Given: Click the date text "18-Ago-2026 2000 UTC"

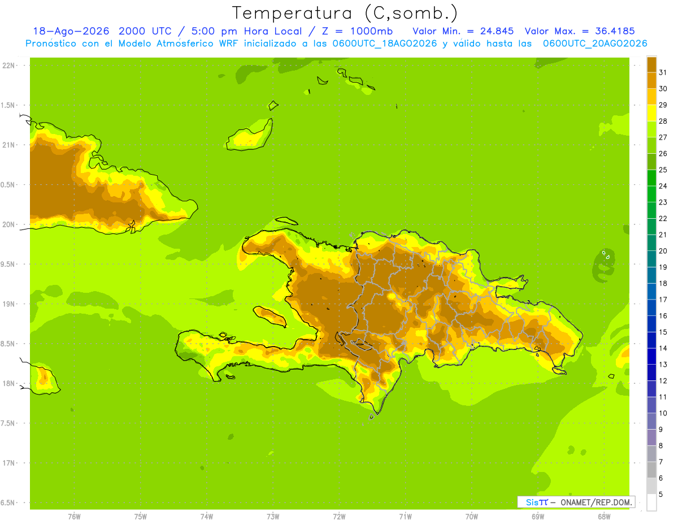Looking at the screenshot, I should tap(103, 31).
